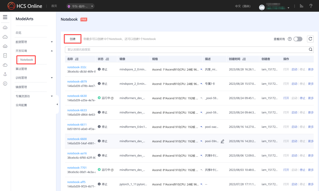Click the sailboat-shaped icon in the left rail
This screenshot has height=191, width=319.
5,74
